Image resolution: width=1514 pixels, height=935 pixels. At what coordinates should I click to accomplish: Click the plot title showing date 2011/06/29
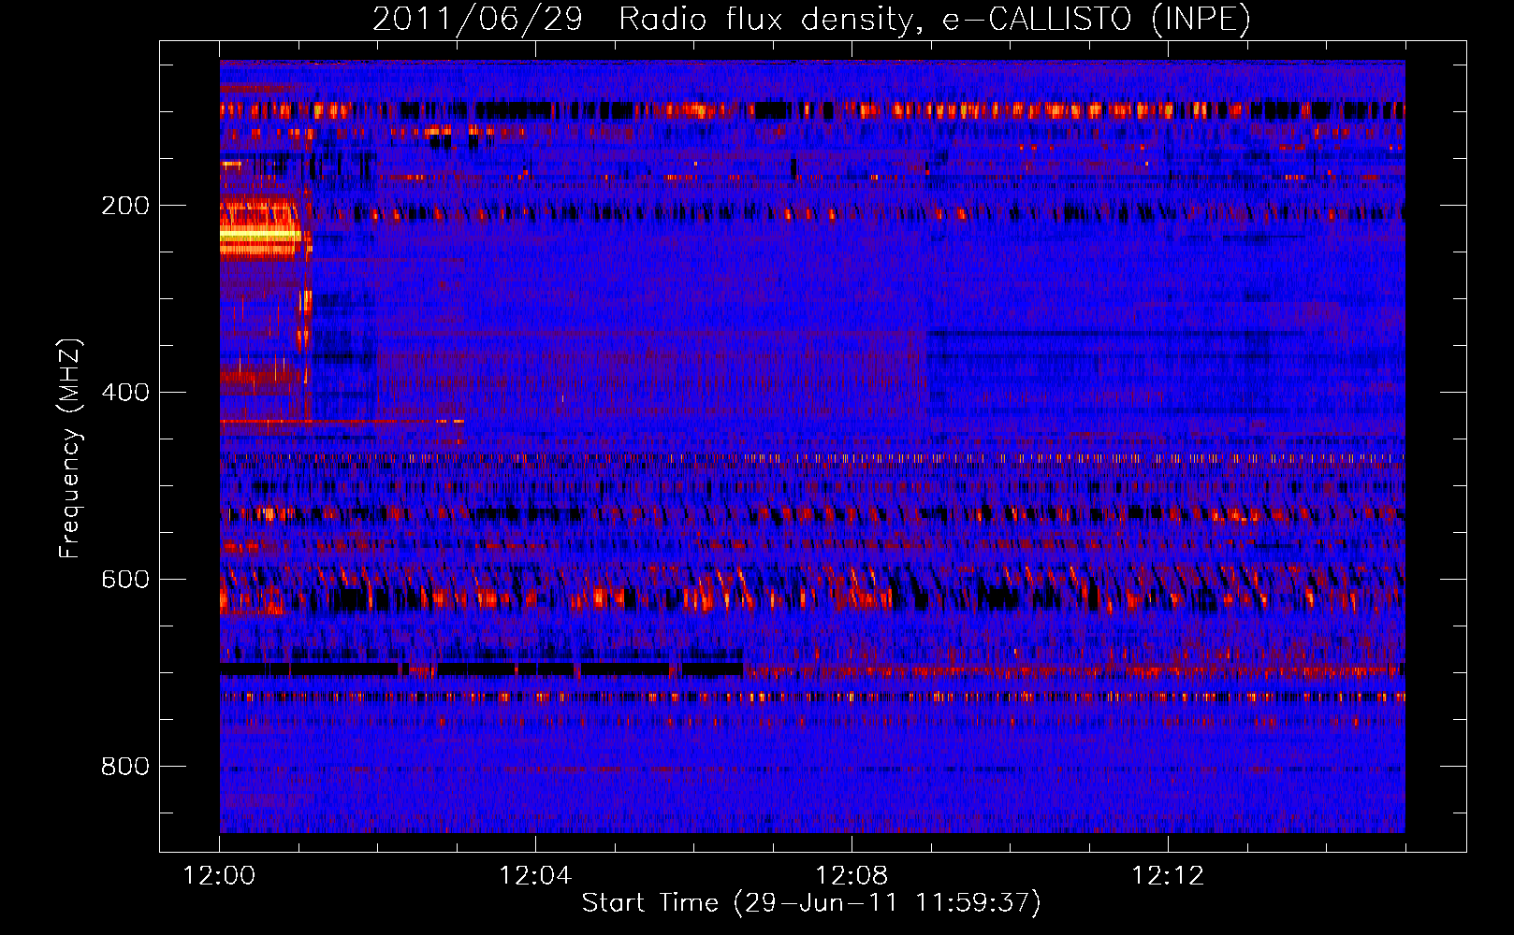click(811, 19)
